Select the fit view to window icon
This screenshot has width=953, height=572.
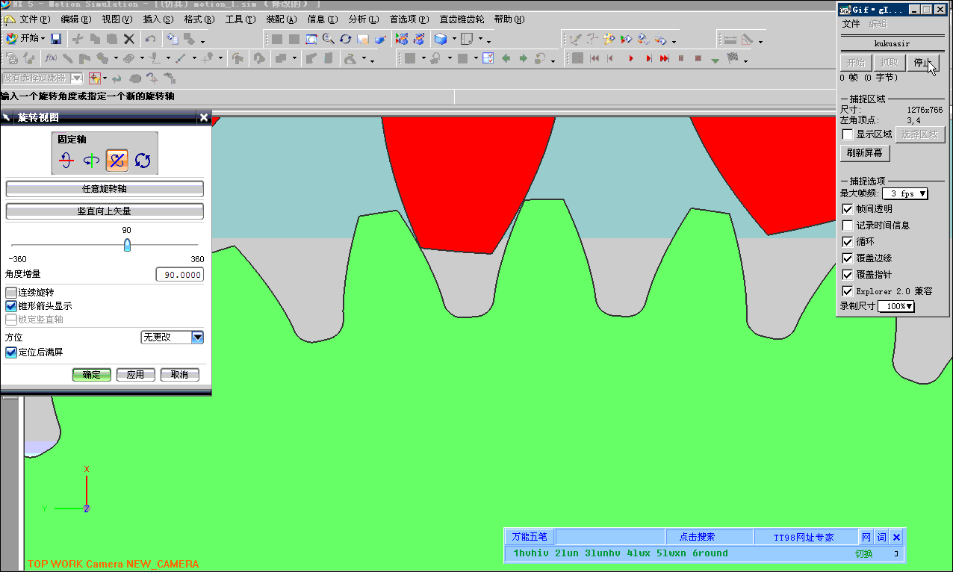(x=311, y=39)
